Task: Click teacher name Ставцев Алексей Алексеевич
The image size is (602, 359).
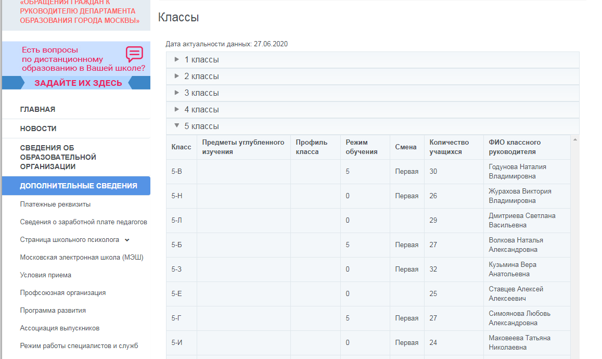Action: (x=516, y=294)
